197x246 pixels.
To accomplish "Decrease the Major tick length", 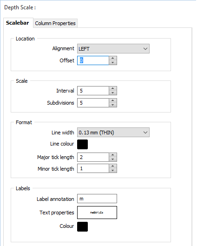I will coord(113,160).
